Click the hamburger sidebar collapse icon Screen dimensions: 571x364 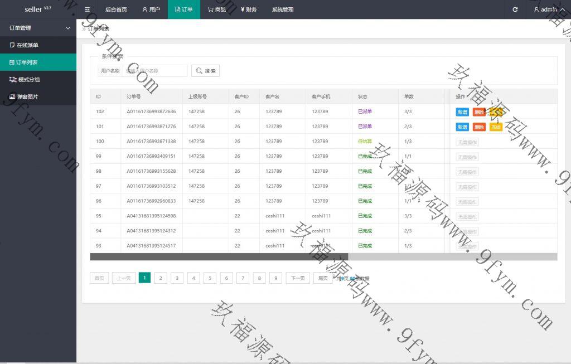pos(87,9)
